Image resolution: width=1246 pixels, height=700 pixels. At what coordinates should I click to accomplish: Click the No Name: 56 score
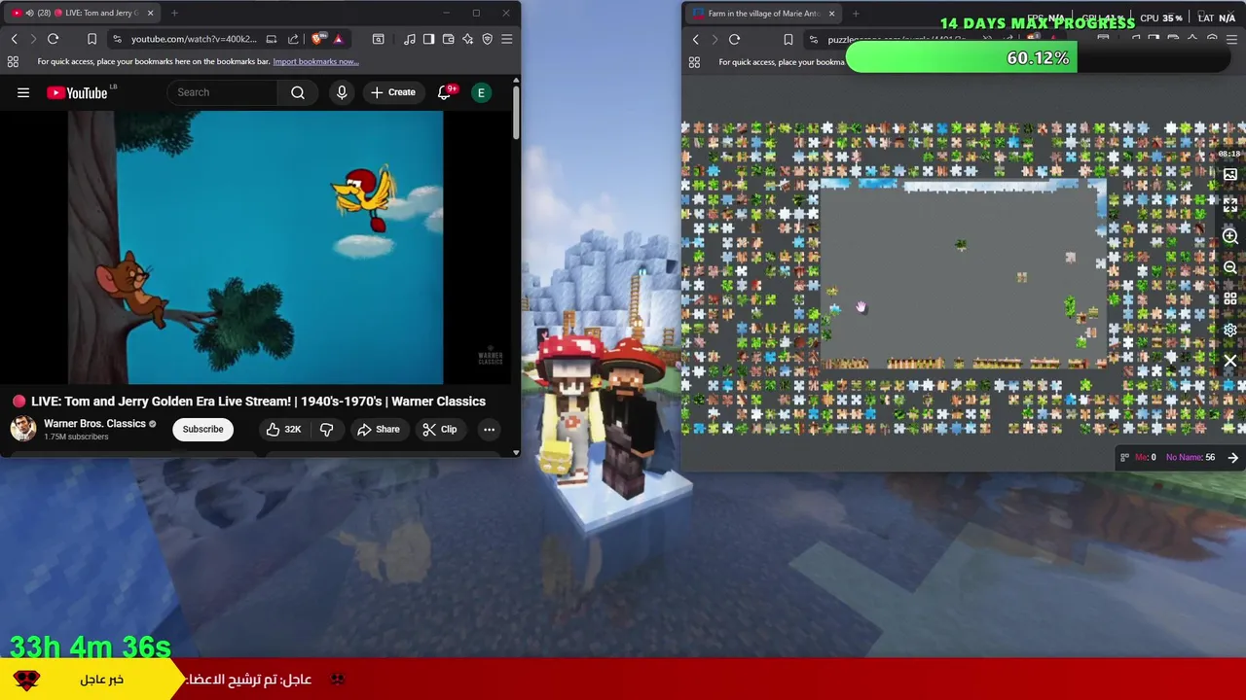tap(1190, 457)
